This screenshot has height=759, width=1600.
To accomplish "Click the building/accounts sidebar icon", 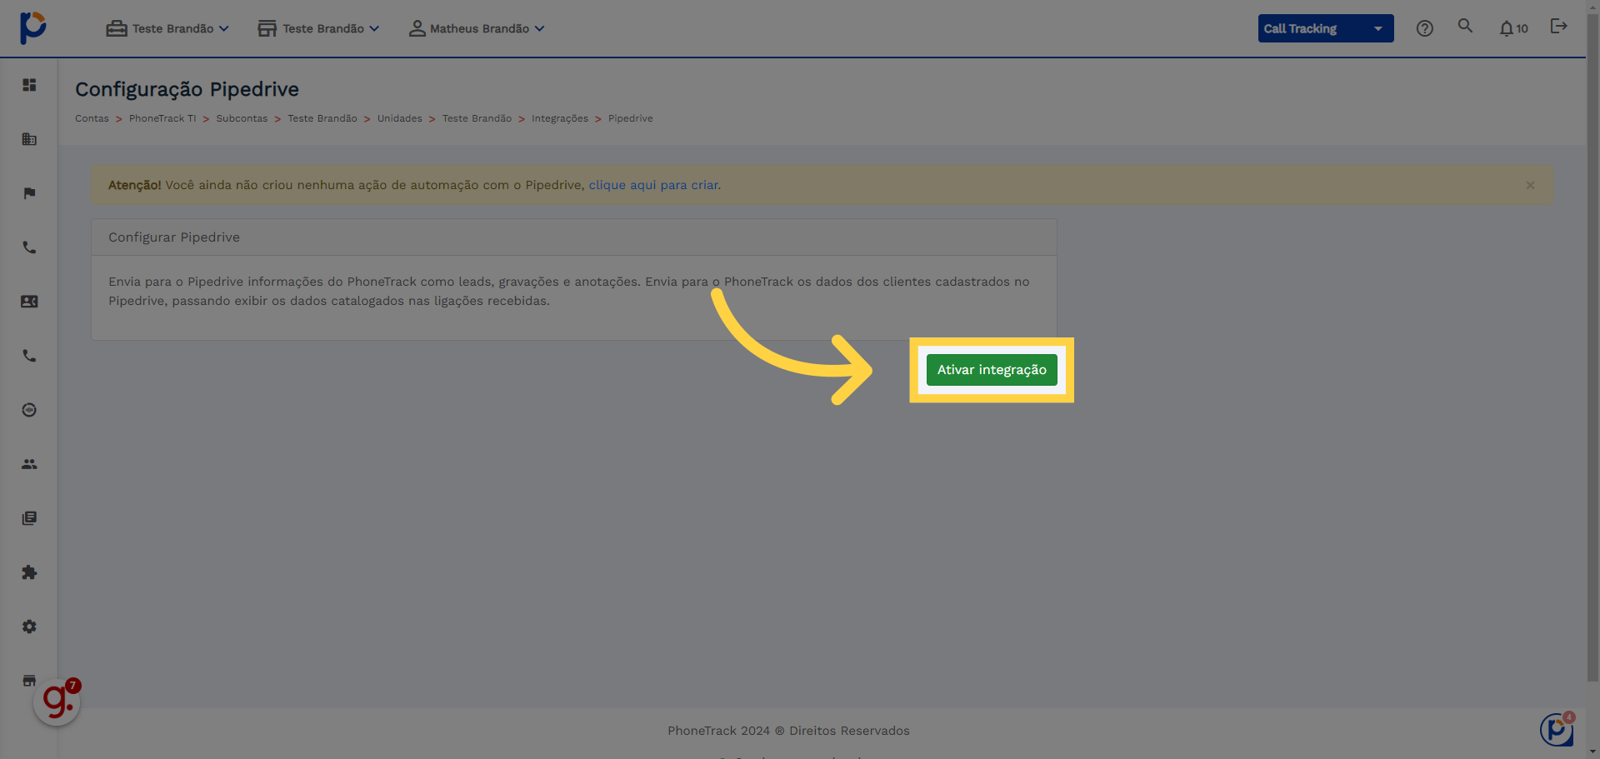I will tap(29, 139).
